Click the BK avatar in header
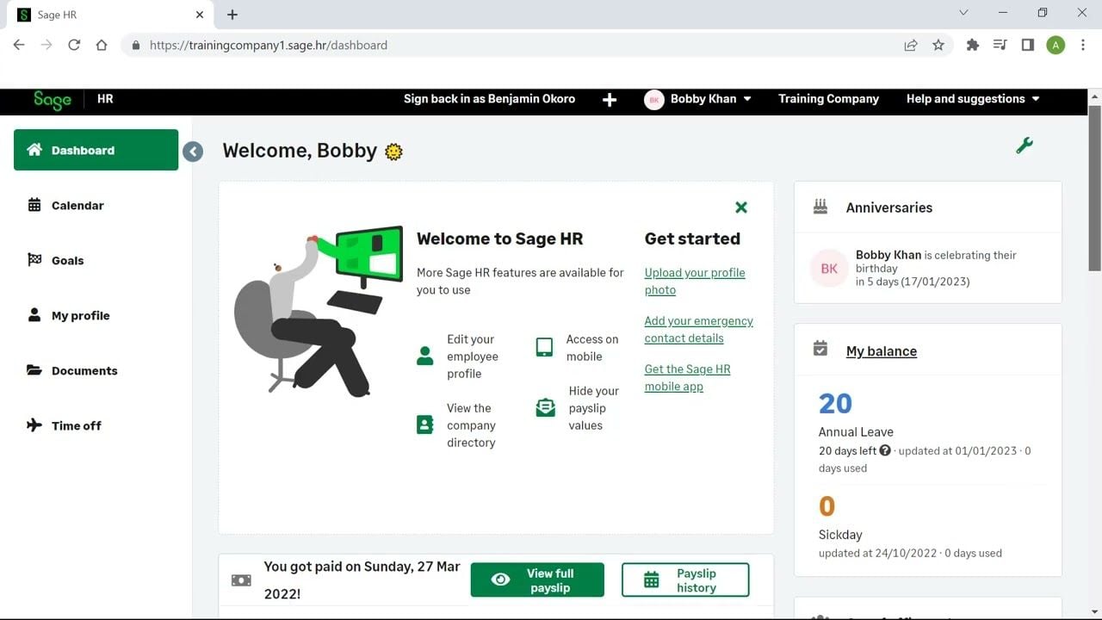1102x620 pixels. point(654,99)
